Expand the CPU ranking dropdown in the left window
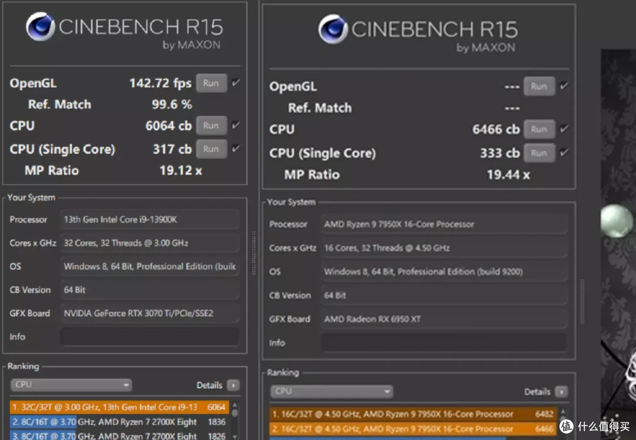Viewport: 636px width, 440px height. pyautogui.click(x=71, y=385)
